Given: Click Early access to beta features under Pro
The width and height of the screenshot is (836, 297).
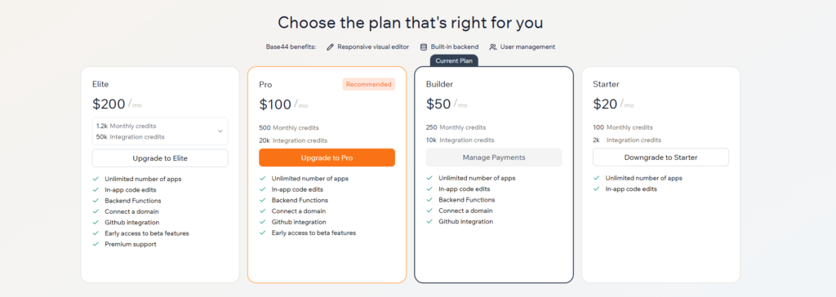Looking at the screenshot, I should coord(313,233).
